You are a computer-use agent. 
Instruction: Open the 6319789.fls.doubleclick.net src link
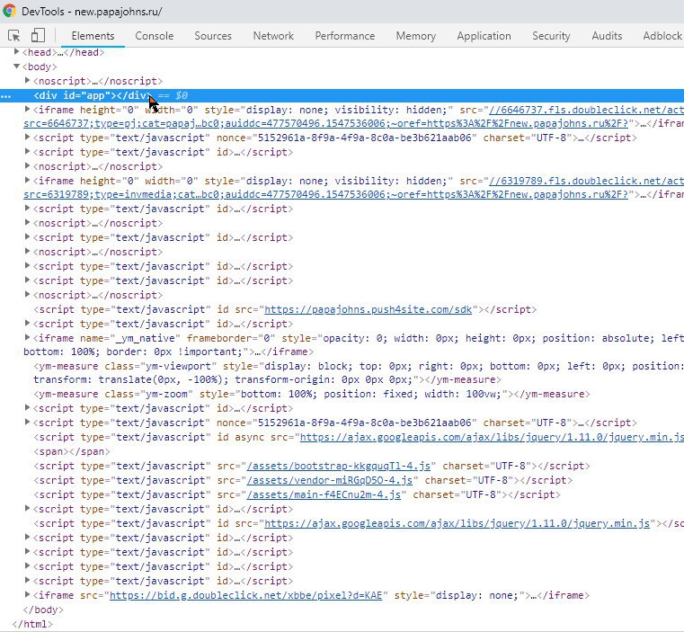point(586,181)
